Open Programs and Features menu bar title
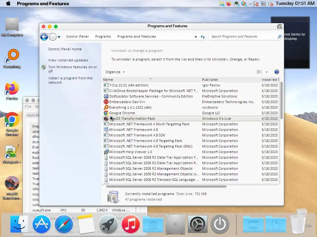The image size is (317, 237). point(43,4)
